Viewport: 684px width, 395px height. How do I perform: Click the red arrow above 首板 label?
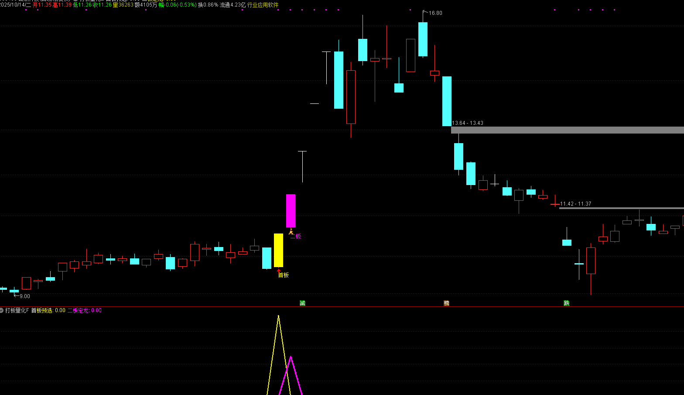pos(279,271)
